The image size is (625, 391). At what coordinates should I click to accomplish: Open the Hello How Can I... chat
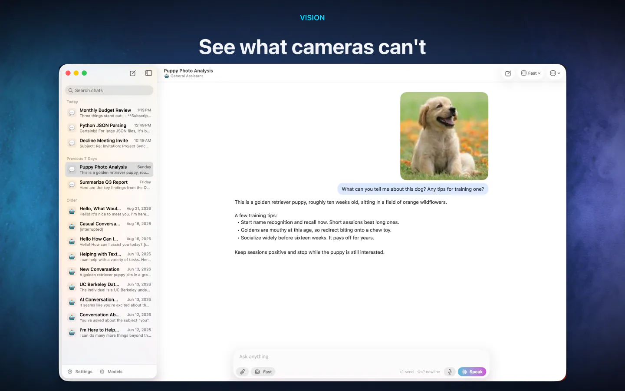(x=109, y=242)
